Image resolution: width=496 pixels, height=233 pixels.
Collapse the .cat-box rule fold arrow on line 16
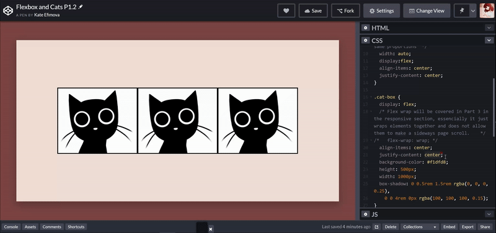tap(371, 97)
